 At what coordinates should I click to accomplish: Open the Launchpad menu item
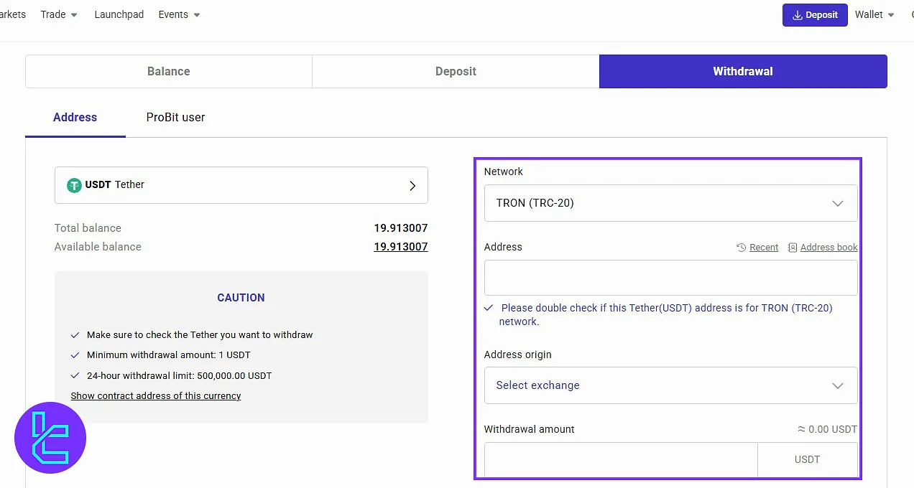pyautogui.click(x=119, y=14)
